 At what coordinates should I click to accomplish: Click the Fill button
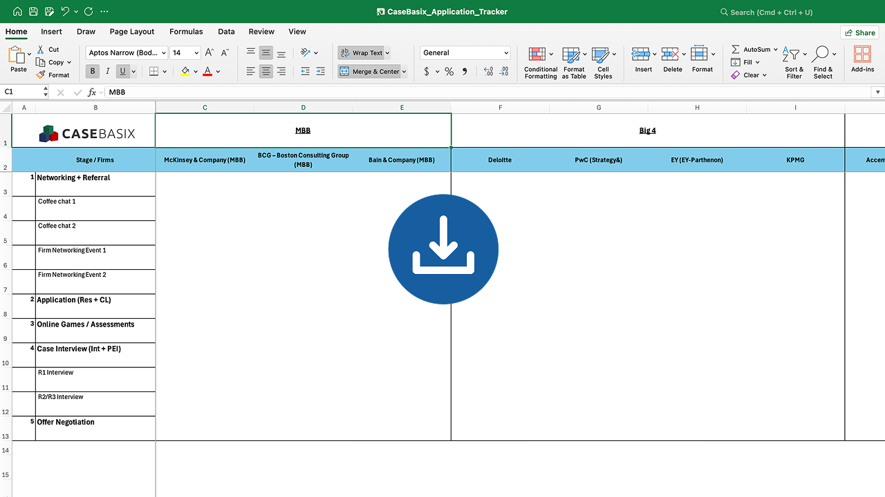(x=746, y=62)
